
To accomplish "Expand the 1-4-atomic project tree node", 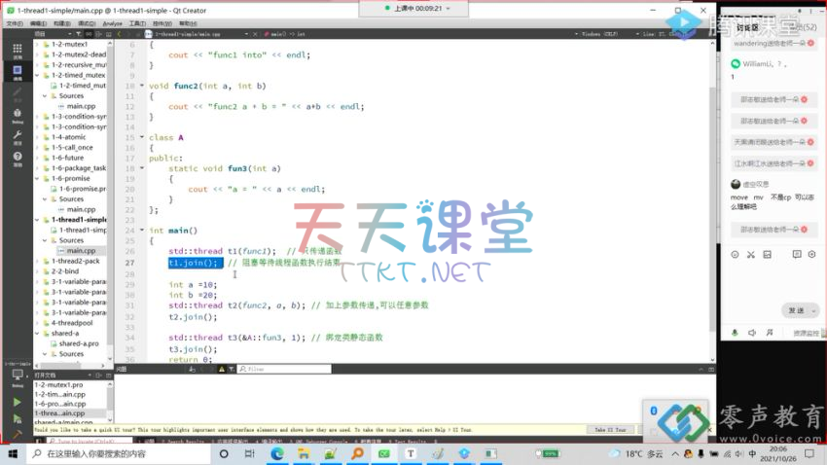I will point(38,137).
